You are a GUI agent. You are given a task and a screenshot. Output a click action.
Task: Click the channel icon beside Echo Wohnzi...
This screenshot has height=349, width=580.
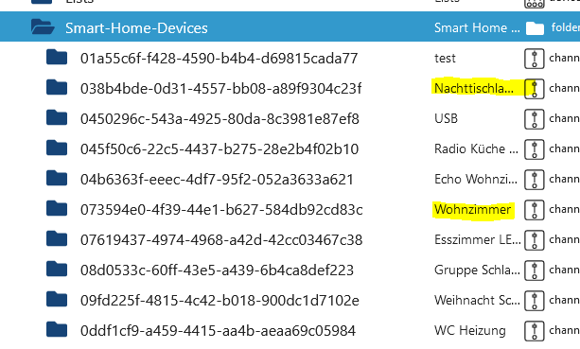pyautogui.click(x=535, y=180)
